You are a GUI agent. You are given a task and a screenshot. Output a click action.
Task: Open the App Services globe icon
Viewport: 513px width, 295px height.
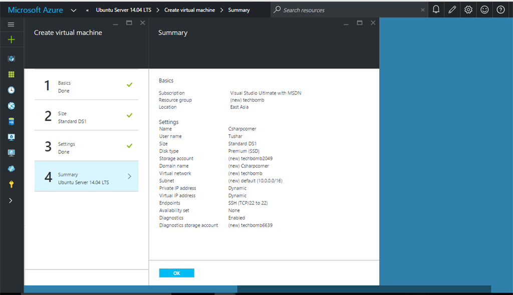pos(12,106)
